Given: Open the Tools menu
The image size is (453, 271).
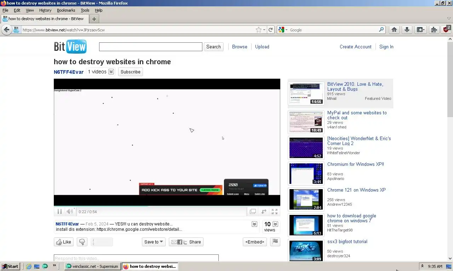Looking at the screenshot, I should tap(85, 10).
